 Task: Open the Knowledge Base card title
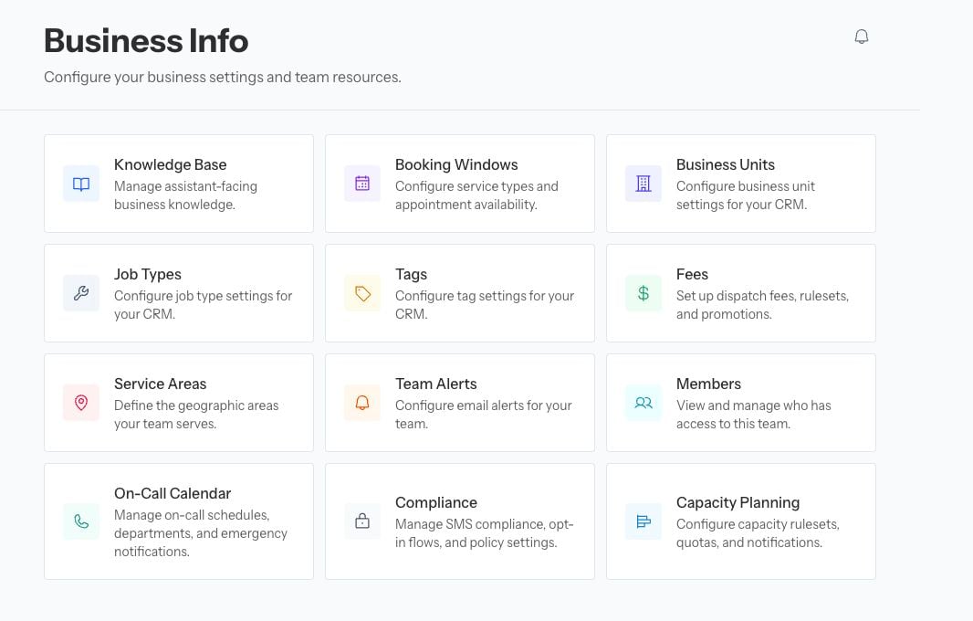(170, 164)
